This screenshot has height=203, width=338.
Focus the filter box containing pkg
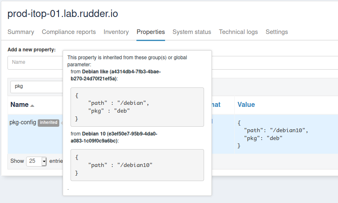point(35,87)
